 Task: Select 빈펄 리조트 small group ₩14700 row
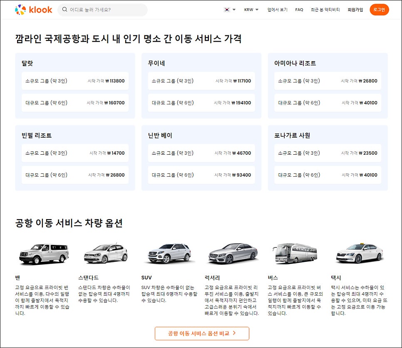[x=75, y=153]
